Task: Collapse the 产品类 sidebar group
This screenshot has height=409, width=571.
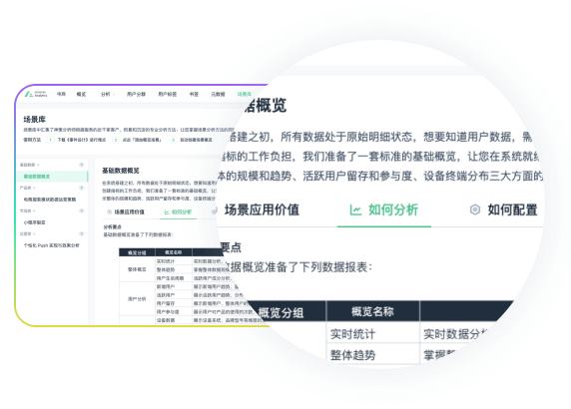Action: click(28, 188)
